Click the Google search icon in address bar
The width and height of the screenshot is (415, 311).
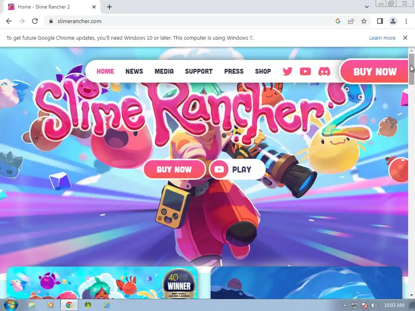tap(338, 21)
